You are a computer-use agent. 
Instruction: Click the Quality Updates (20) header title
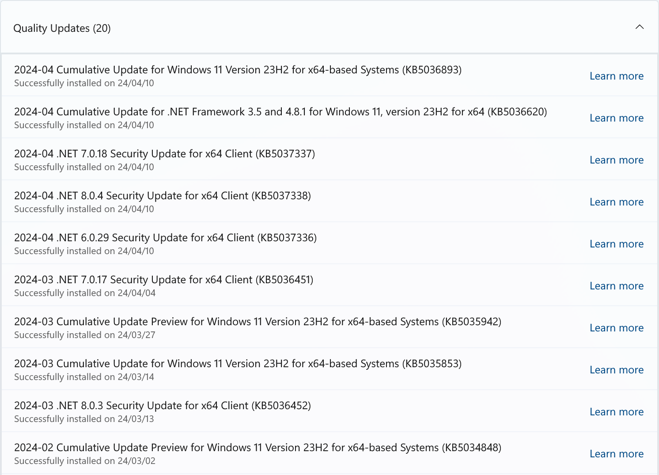pos(62,28)
